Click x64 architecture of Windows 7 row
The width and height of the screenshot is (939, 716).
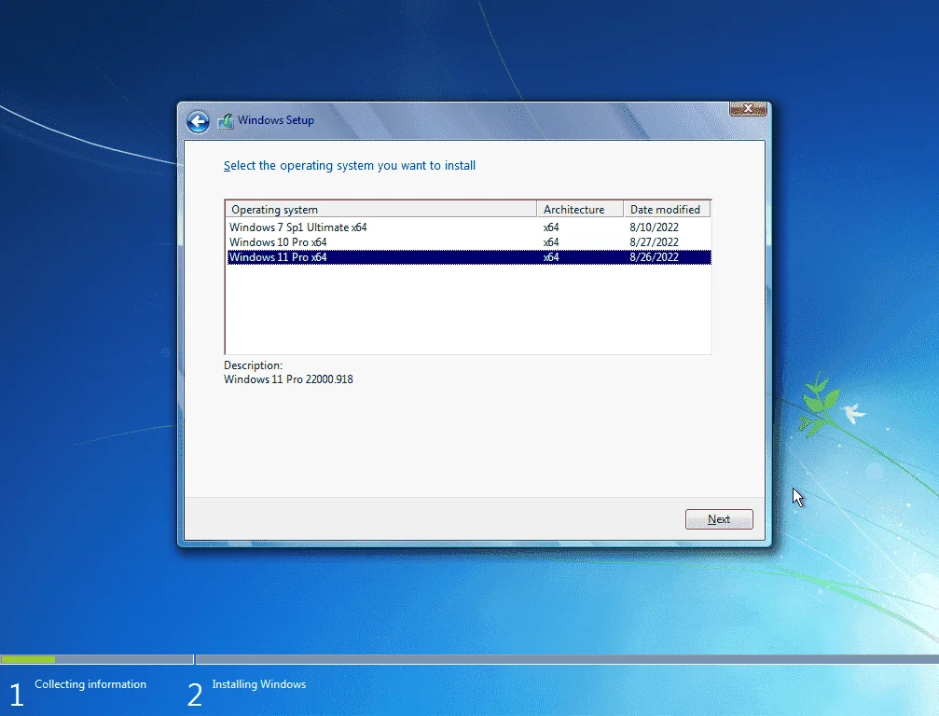551,227
